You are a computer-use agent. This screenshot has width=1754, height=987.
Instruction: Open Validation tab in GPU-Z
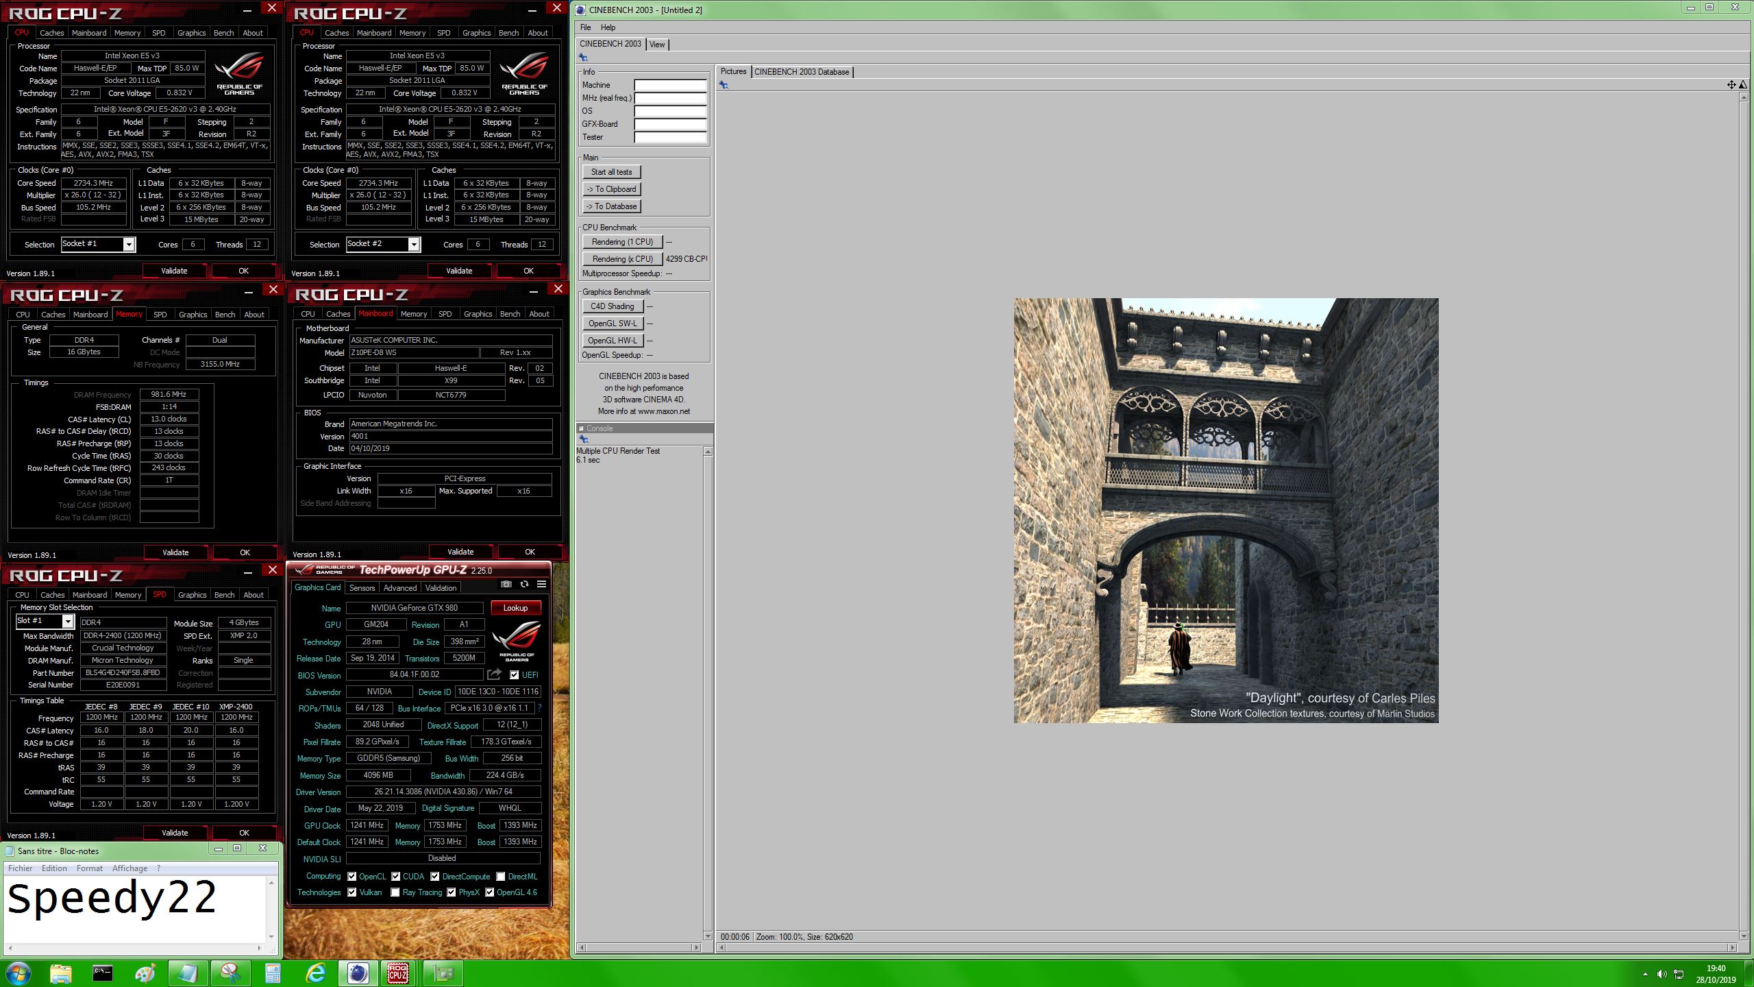tap(441, 588)
